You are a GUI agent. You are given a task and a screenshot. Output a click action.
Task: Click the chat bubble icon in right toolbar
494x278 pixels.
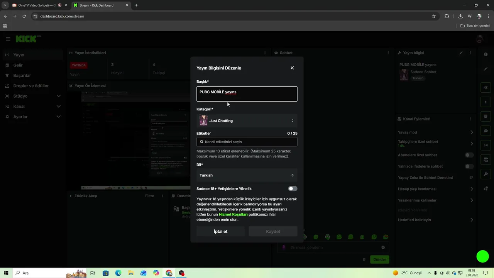[486, 131]
